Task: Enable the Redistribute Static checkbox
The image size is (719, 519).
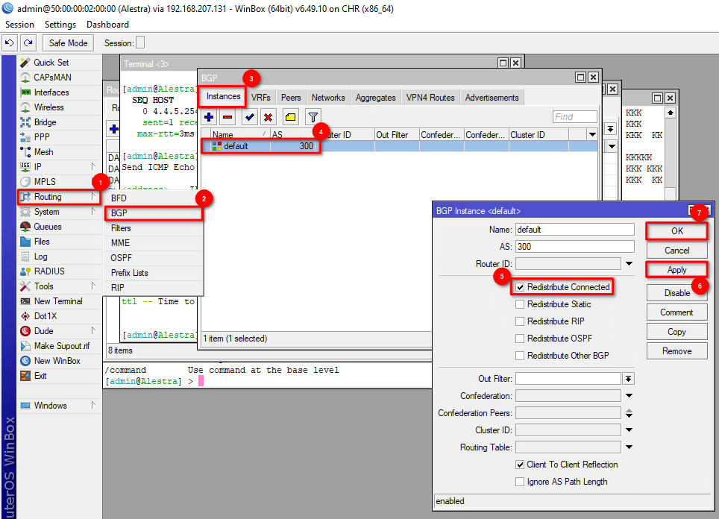Action: coord(520,304)
